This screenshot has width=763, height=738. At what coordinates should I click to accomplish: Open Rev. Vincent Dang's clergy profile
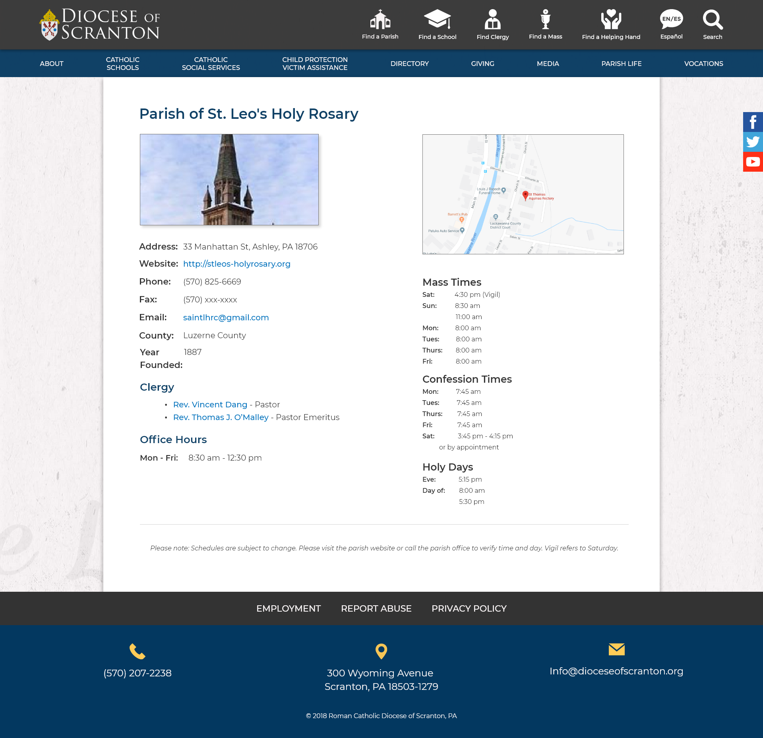click(x=210, y=405)
